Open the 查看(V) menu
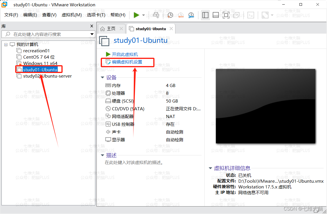 49,15
